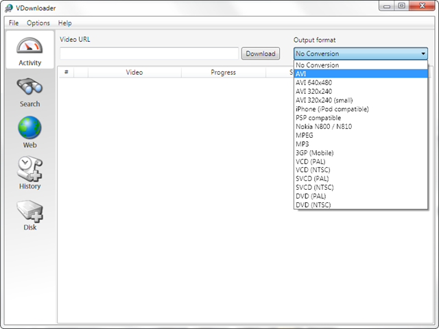Maximize the VDownloader window
This screenshot has height=329, width=439.
(401, 6)
